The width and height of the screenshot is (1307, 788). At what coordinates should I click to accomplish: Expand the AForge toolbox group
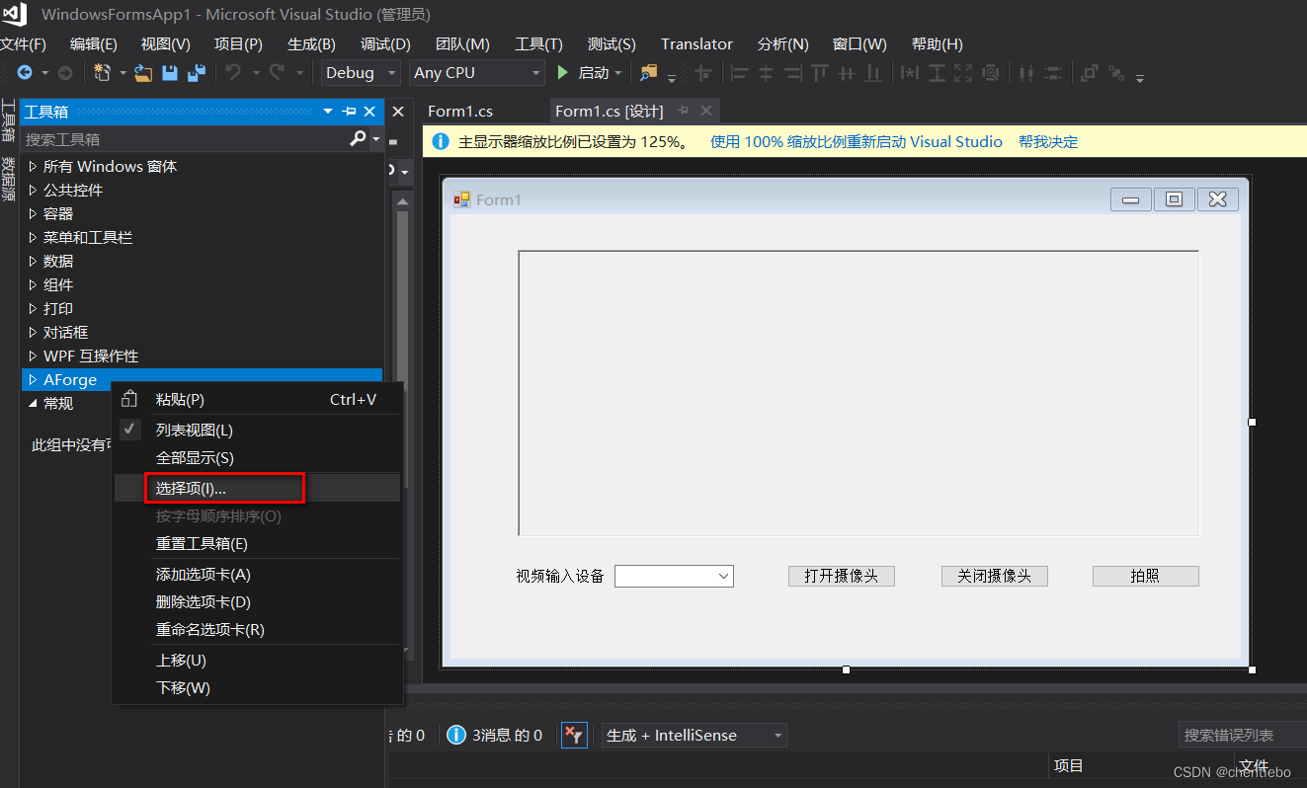coord(31,379)
